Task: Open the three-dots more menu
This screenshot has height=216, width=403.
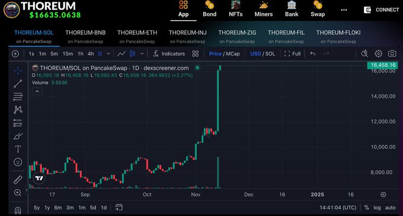Action: 344,9
